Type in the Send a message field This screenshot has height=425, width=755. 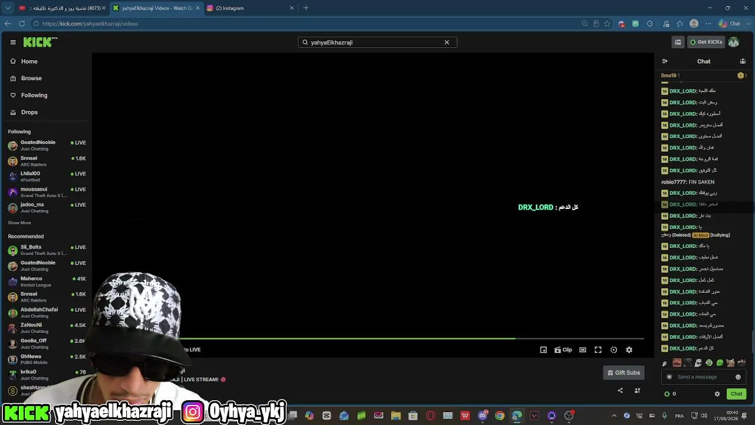[703, 377]
